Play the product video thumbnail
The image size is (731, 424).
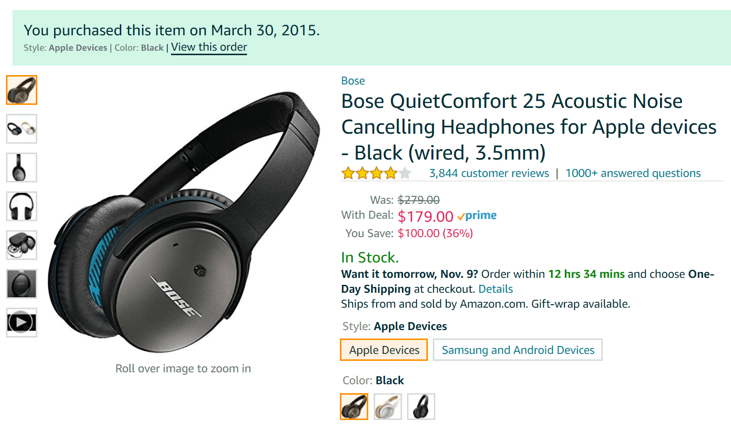tap(21, 322)
